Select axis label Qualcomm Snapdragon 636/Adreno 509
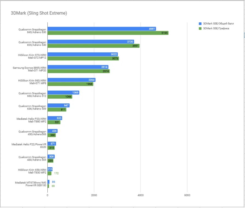The width and height of the screenshot is (245, 208). coord(32,108)
